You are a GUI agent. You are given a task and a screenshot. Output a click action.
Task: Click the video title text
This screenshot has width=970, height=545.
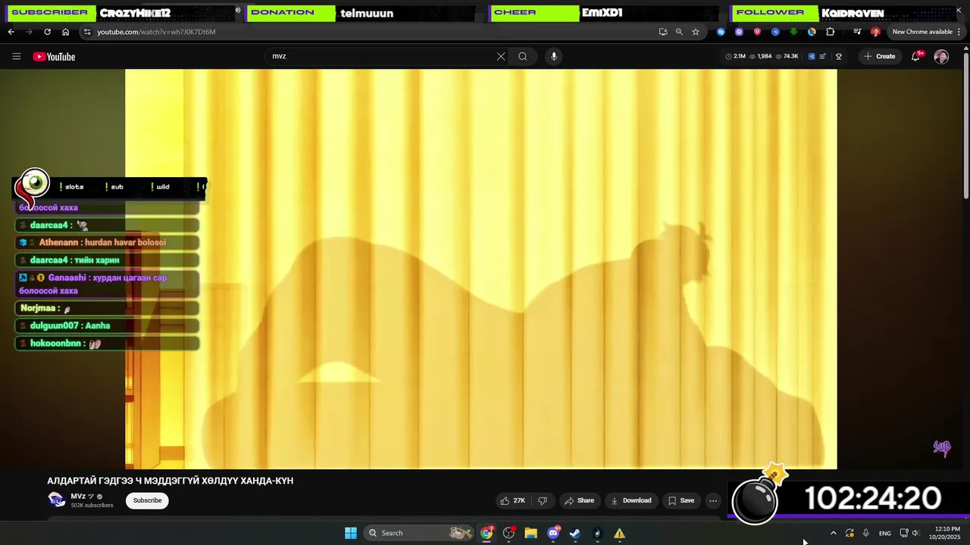pos(171,481)
